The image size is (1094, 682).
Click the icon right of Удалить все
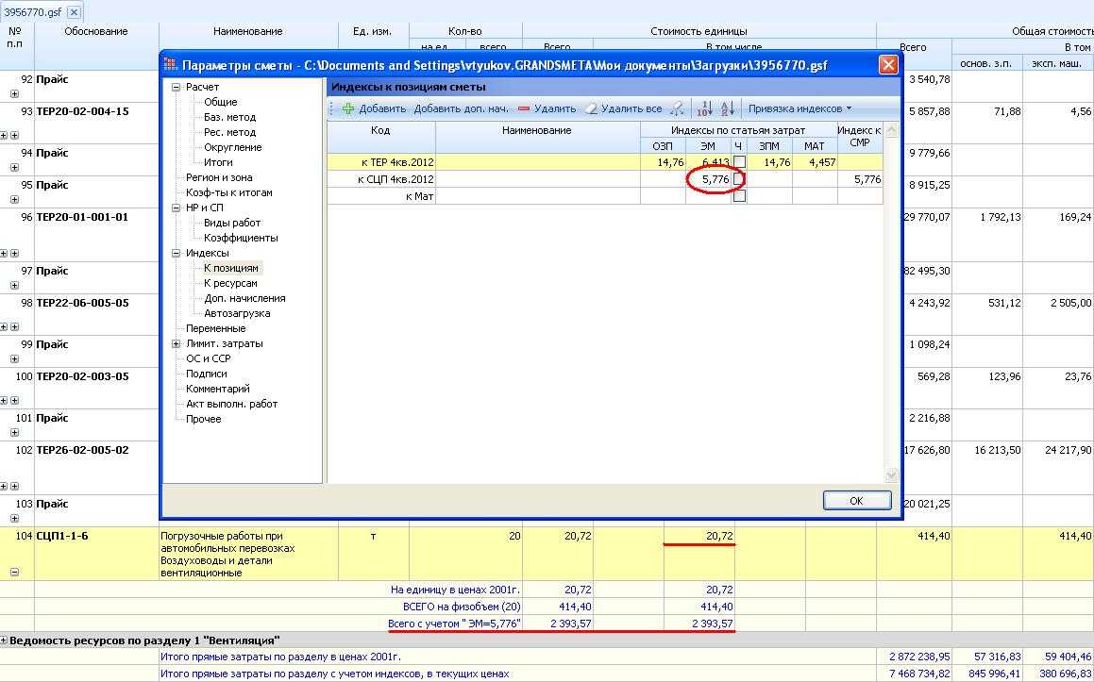click(677, 108)
